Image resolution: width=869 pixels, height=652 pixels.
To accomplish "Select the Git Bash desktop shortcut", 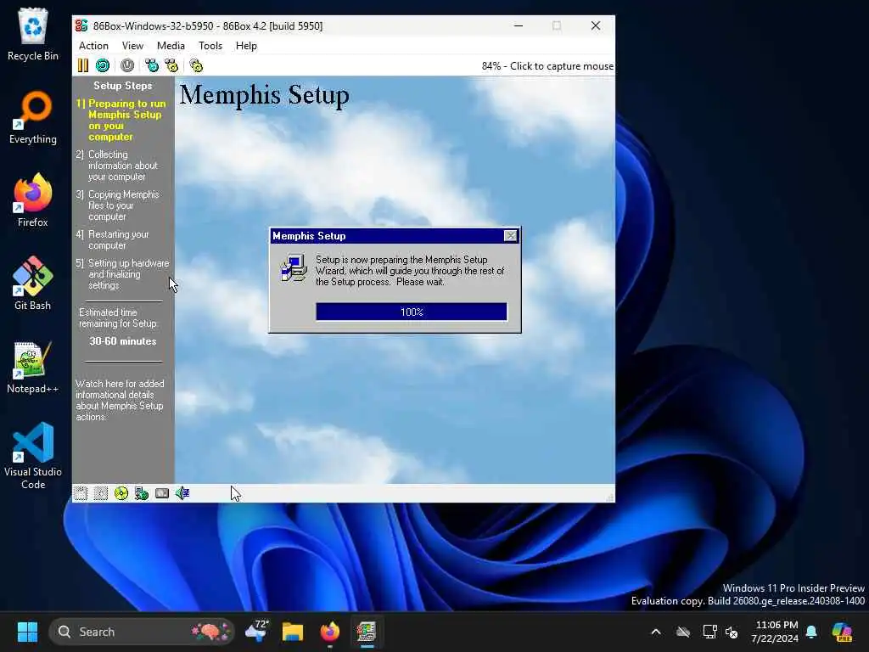I will click(x=33, y=284).
